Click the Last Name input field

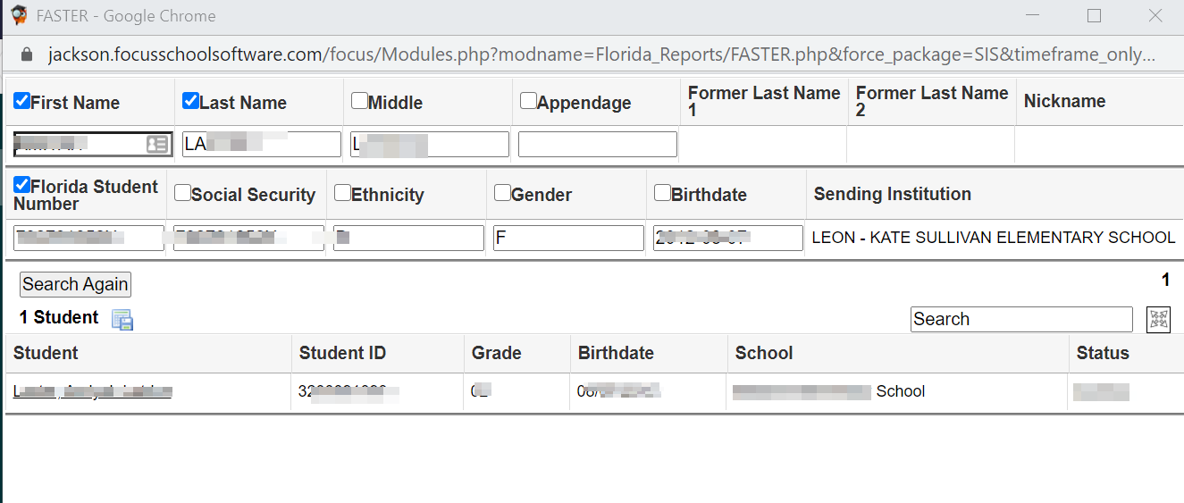tap(262, 145)
